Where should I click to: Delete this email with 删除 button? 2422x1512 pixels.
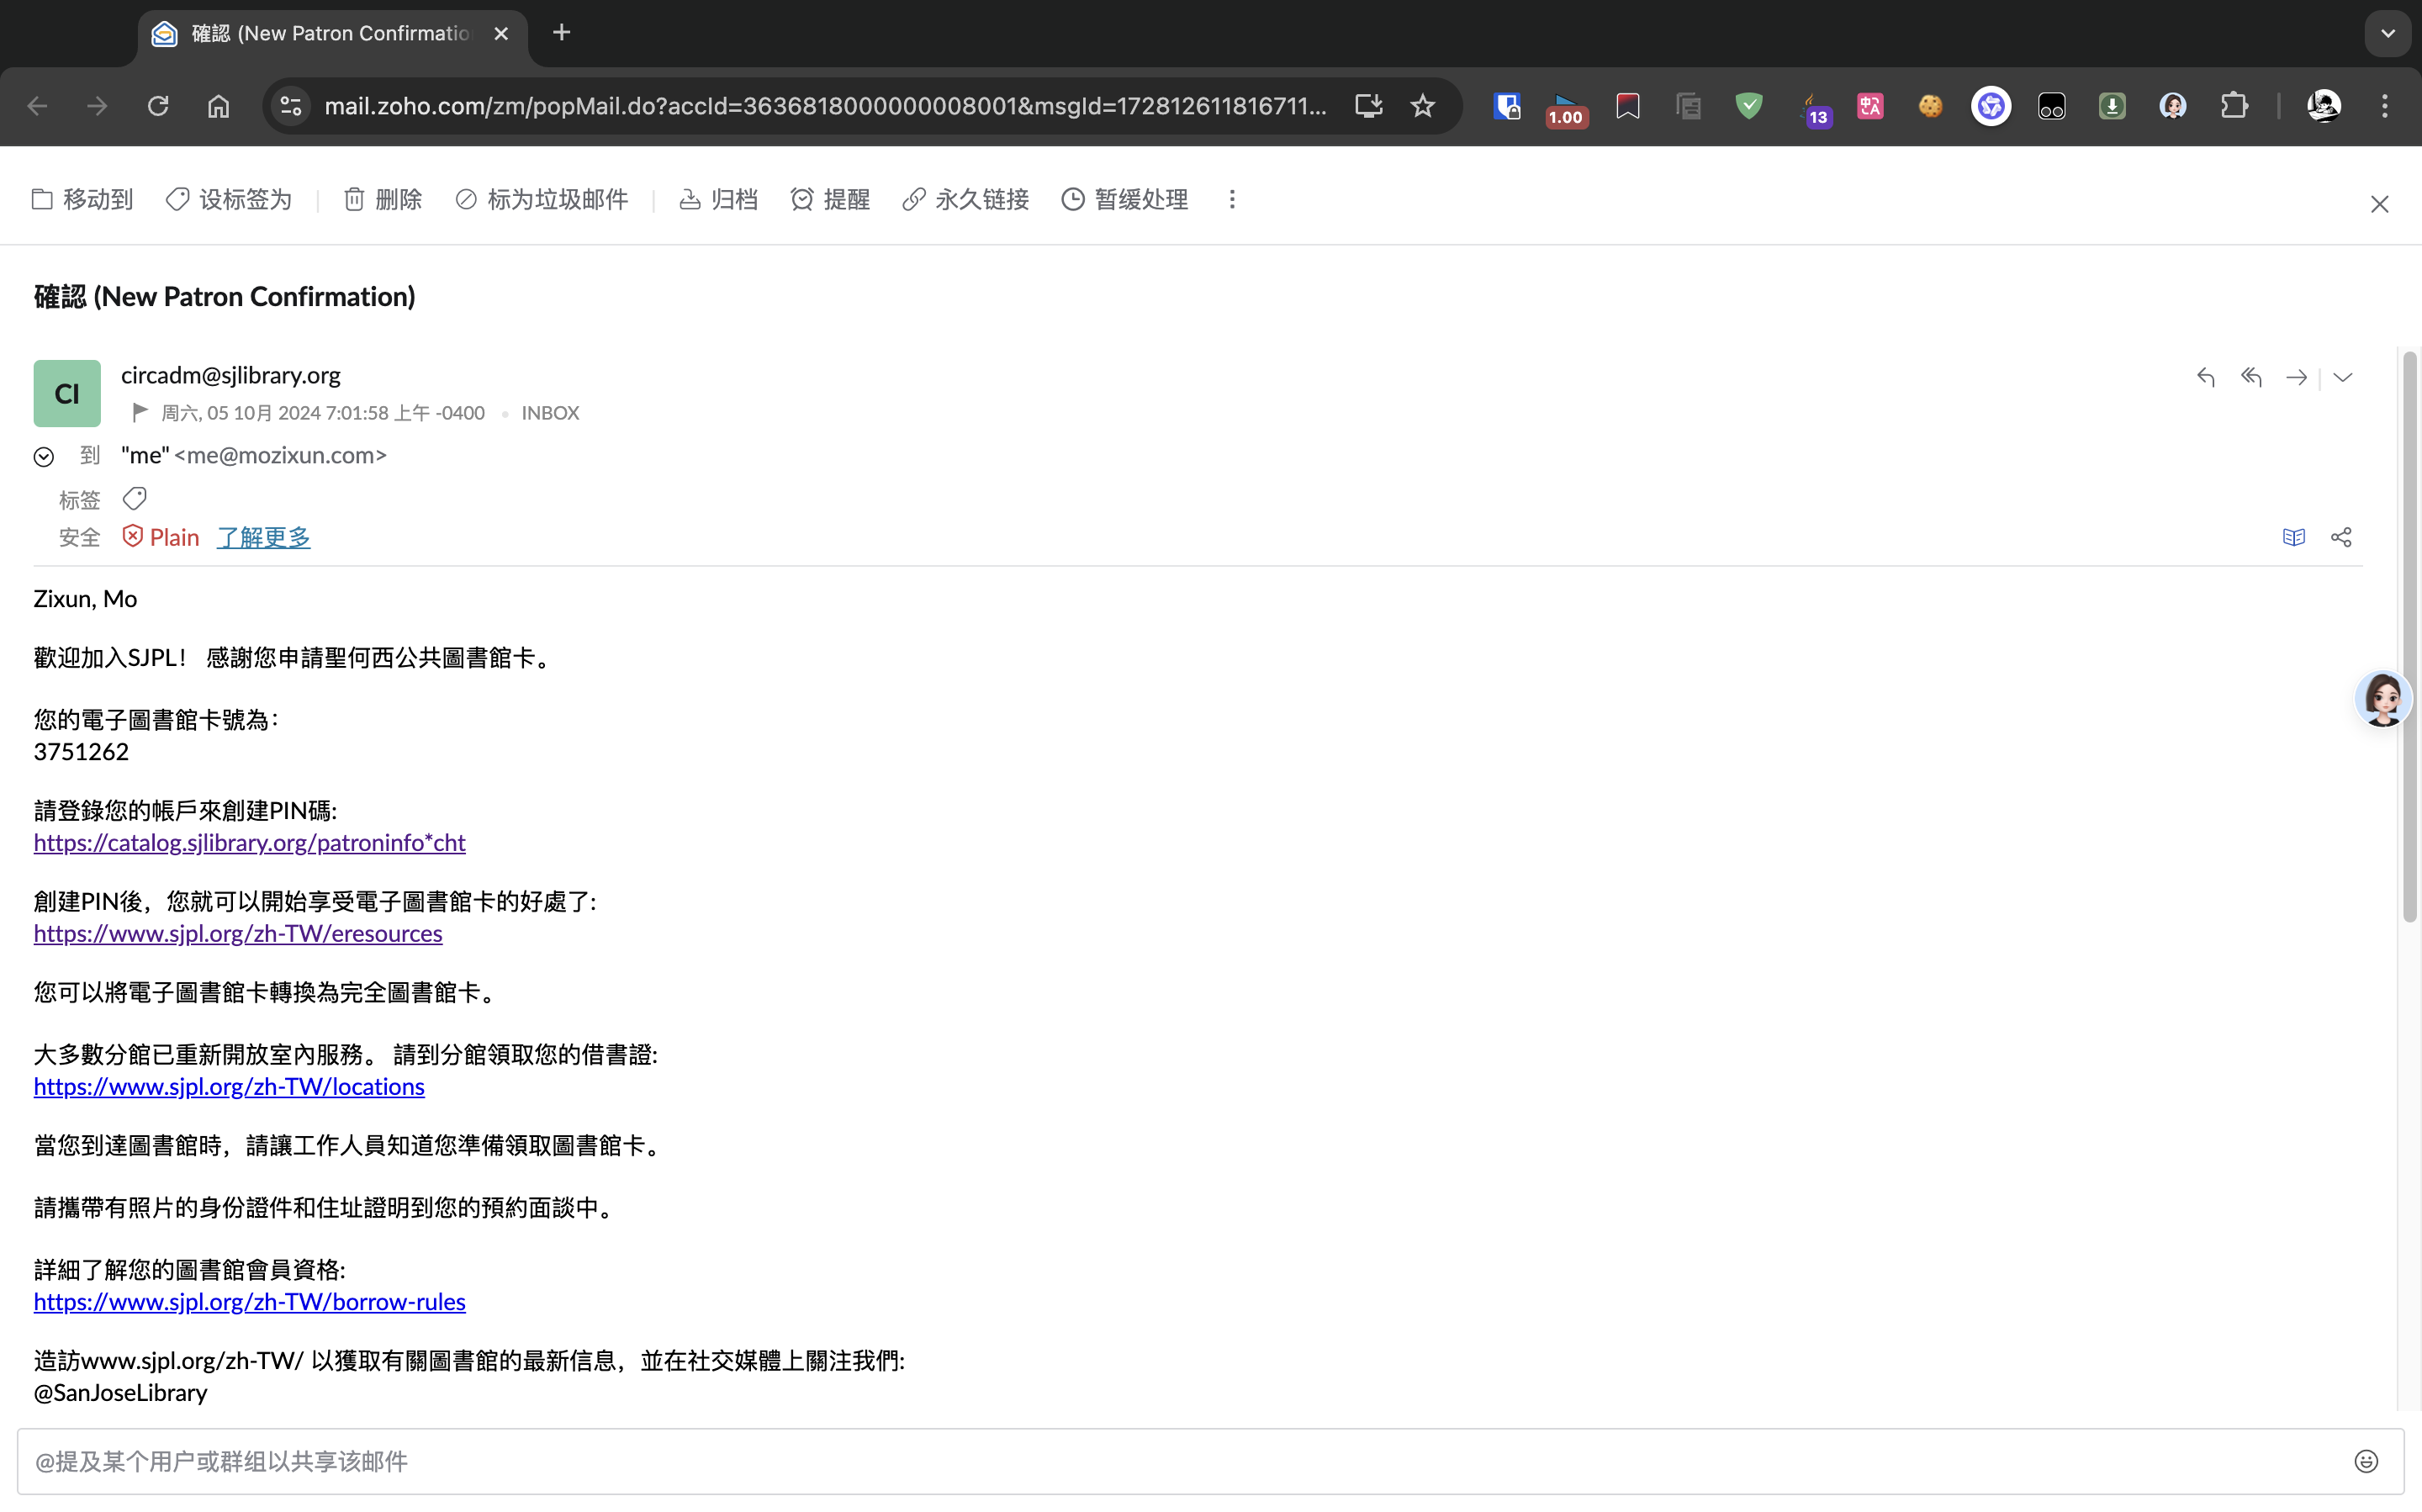click(383, 199)
